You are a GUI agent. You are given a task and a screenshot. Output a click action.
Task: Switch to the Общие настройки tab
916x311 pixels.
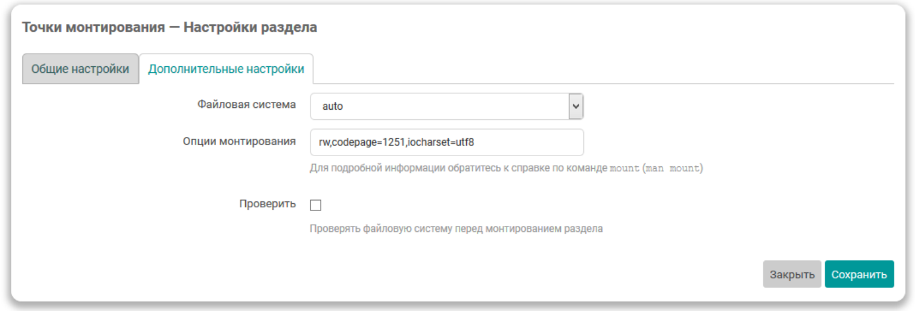(x=80, y=69)
